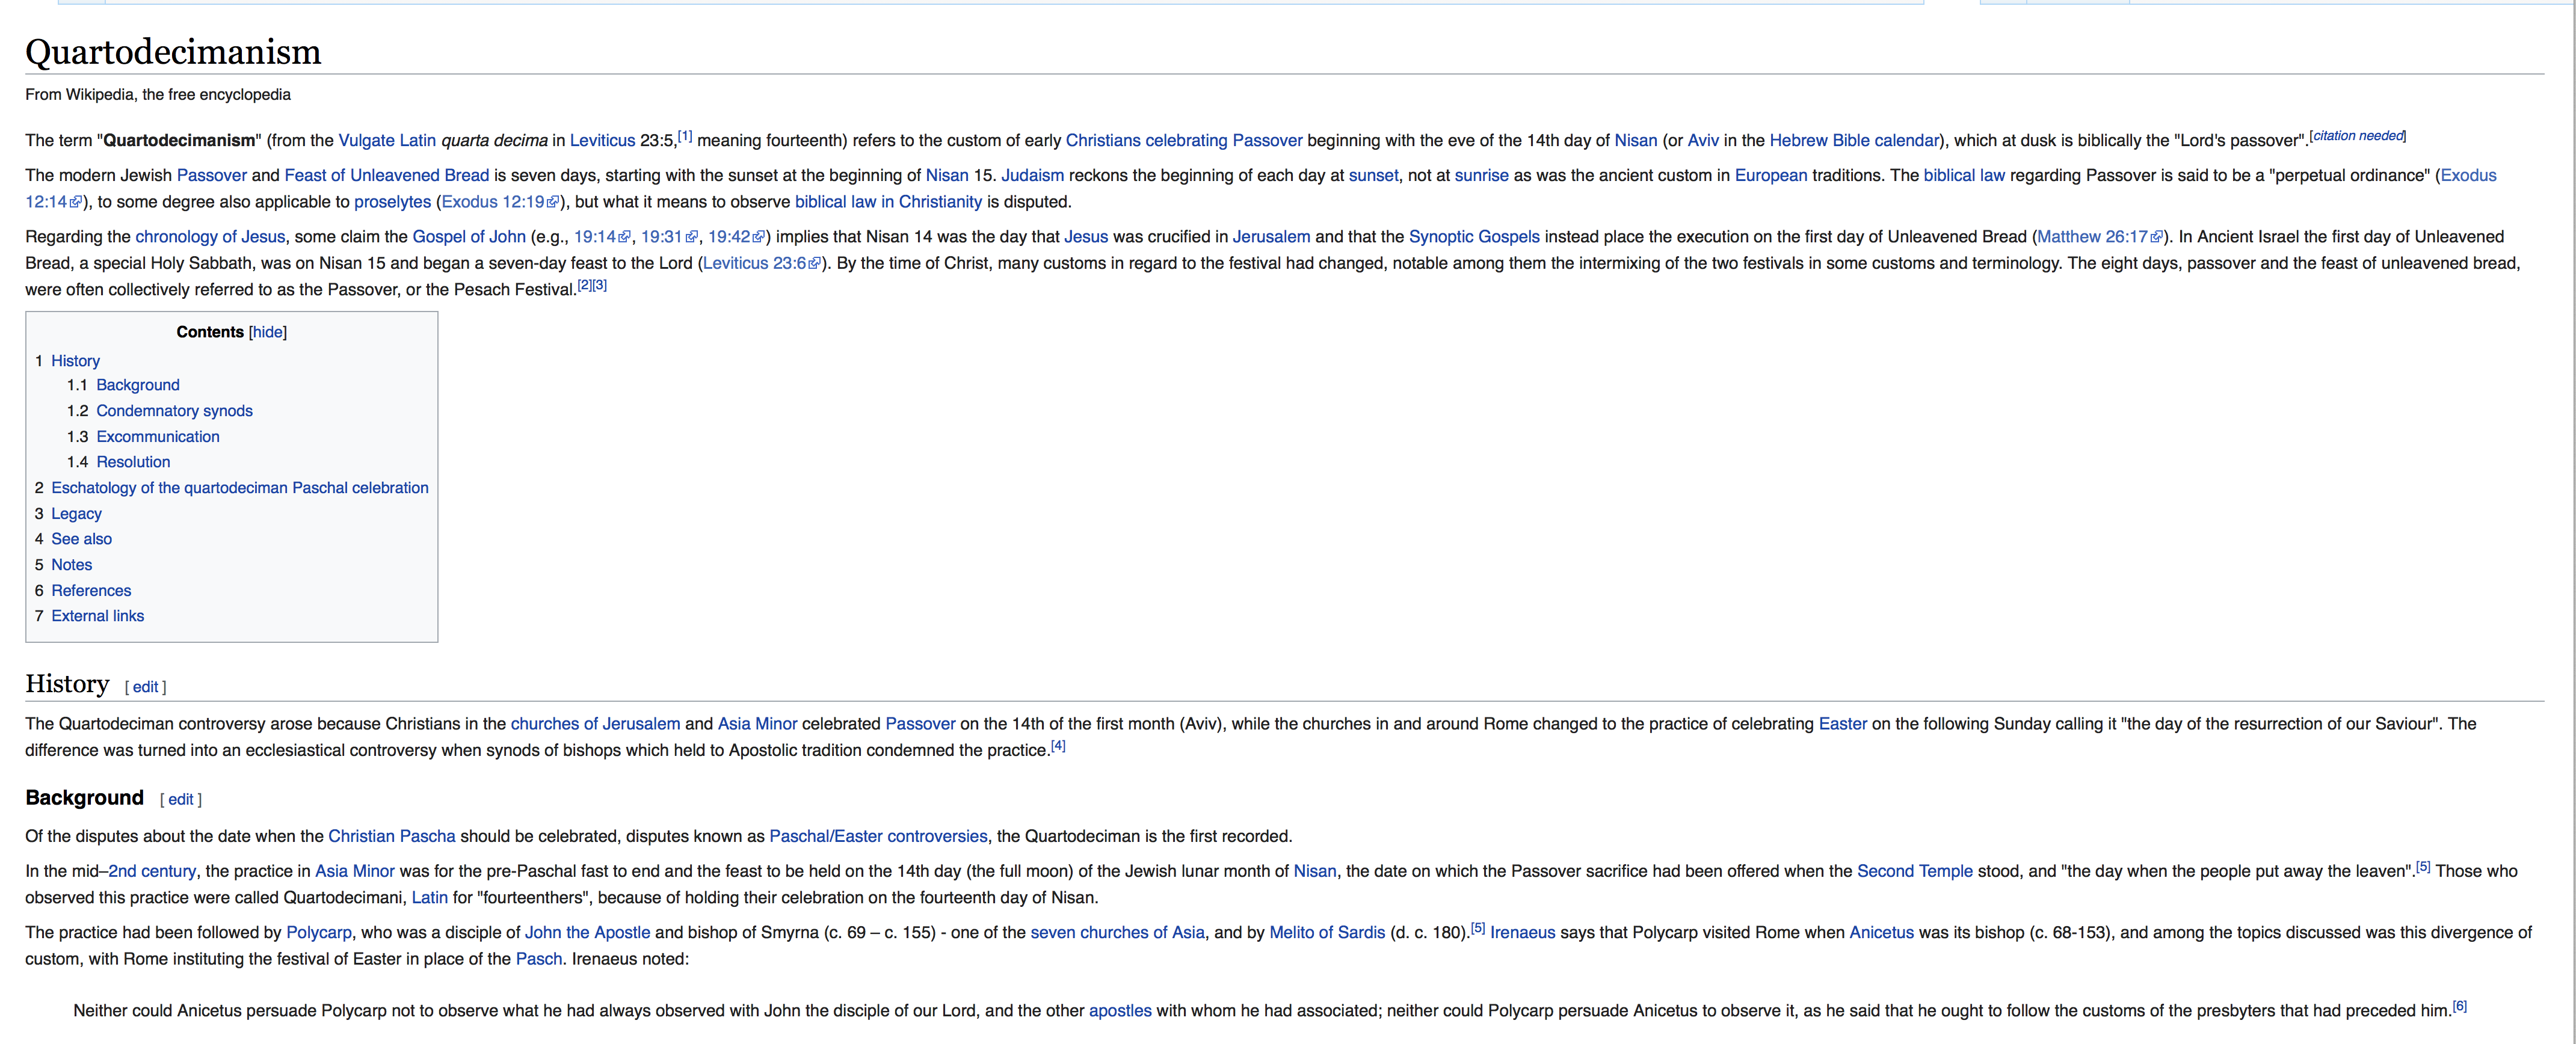This screenshot has width=2576, height=1044.
Task: Open Paschal/Easter controversies link
Action: (x=878, y=837)
